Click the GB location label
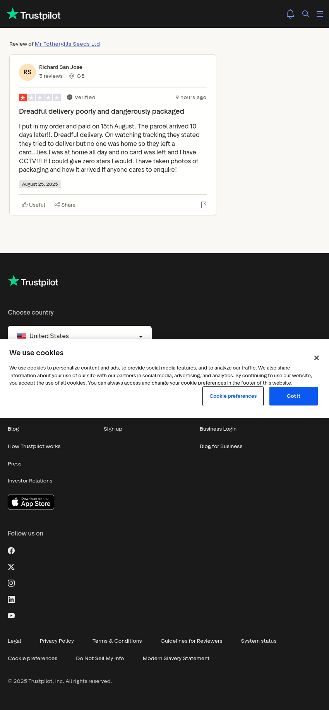The image size is (329, 710). (x=77, y=76)
